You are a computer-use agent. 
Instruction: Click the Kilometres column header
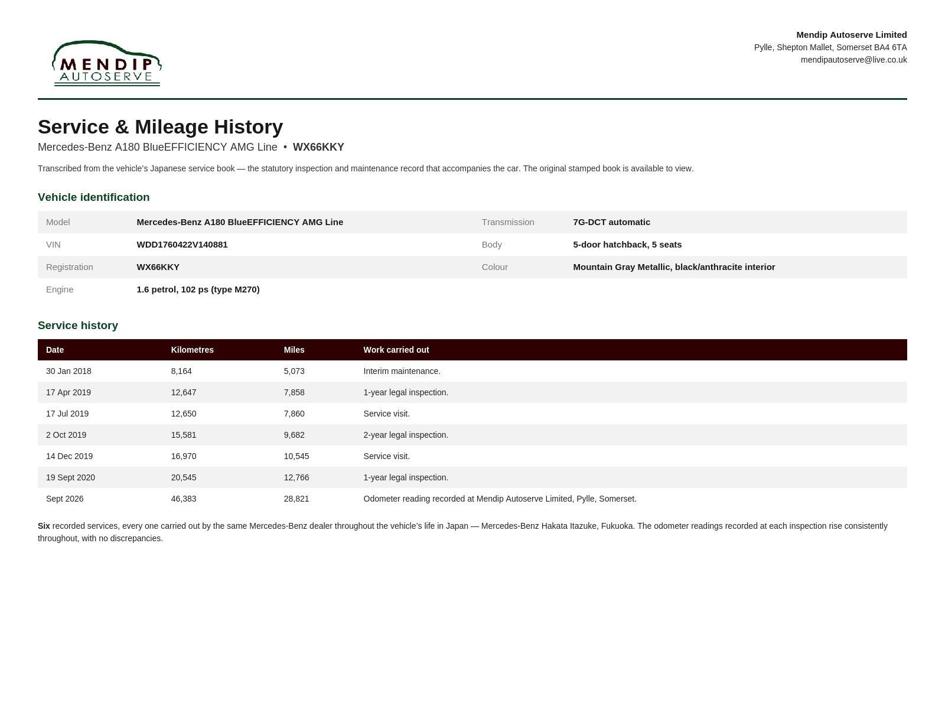[x=193, y=350]
